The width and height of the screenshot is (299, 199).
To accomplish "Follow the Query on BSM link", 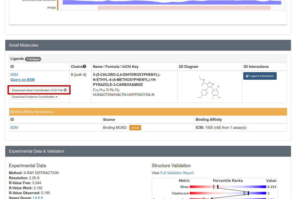I will [23, 80].
